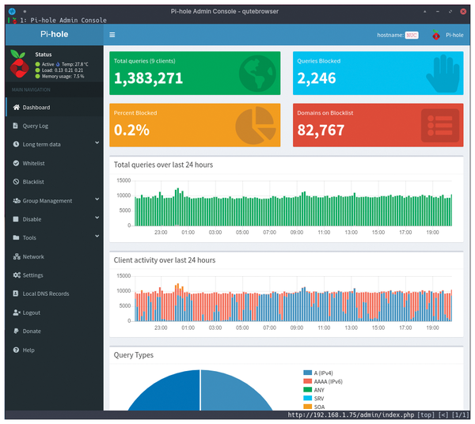The width and height of the screenshot is (475, 424).
Task: Click the green Active status dot
Action: point(37,64)
